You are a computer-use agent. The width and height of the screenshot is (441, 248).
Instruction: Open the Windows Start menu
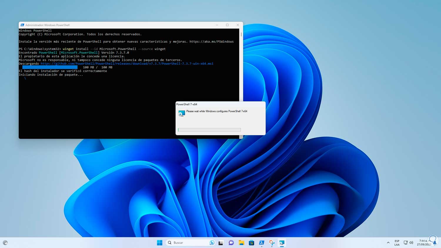click(160, 243)
